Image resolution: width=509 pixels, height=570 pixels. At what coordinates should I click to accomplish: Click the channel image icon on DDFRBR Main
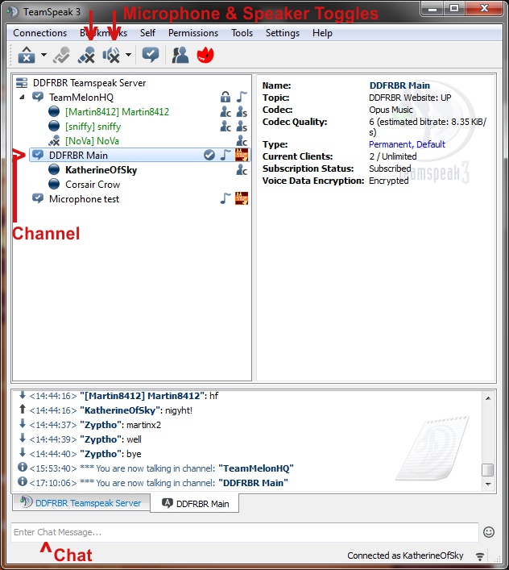242,156
